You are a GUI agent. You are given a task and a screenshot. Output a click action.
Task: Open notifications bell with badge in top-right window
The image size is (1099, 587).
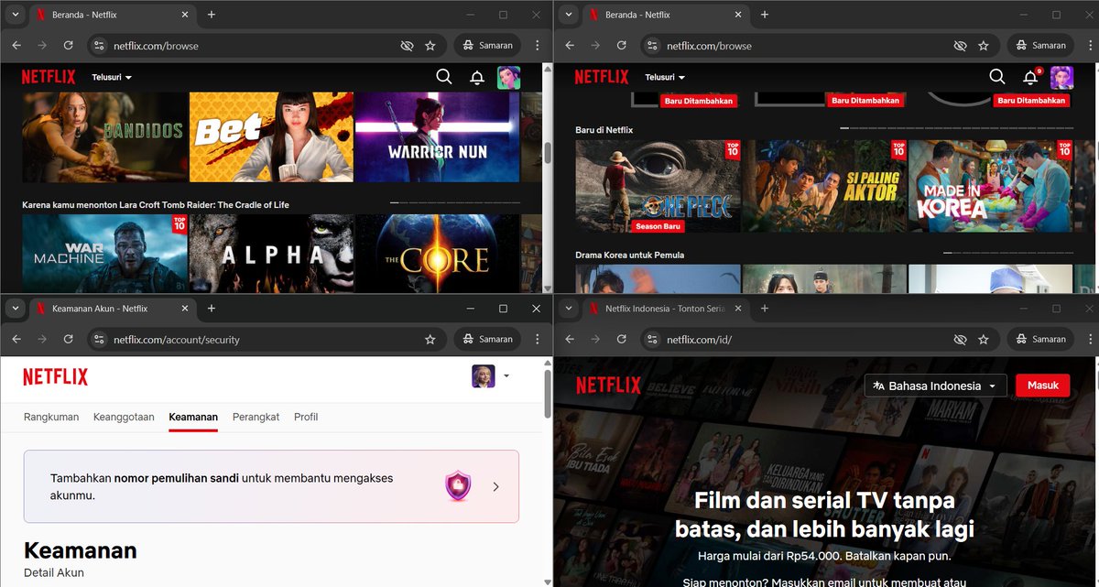1031,77
